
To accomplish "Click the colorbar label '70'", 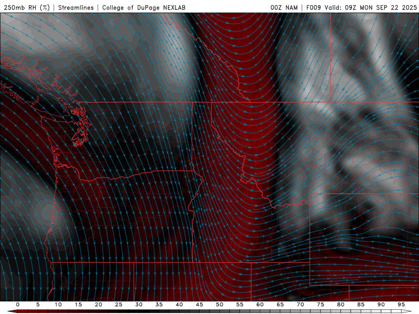I will tap(300, 305).
